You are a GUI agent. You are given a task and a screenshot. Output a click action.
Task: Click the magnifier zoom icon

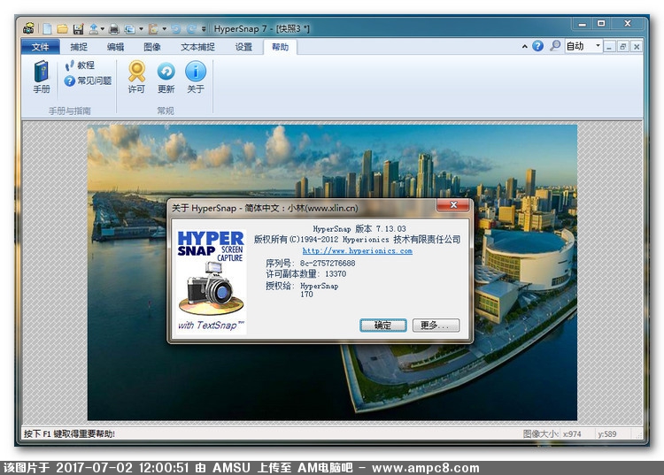(x=555, y=46)
